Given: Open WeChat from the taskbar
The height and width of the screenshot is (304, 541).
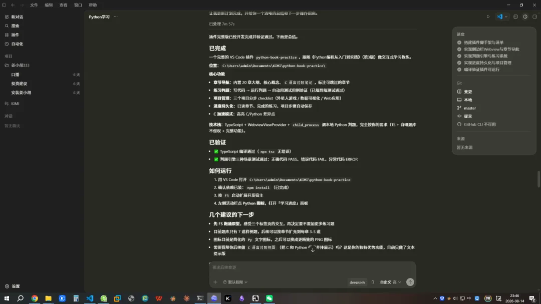Looking at the screenshot, I should click(x=269, y=298).
